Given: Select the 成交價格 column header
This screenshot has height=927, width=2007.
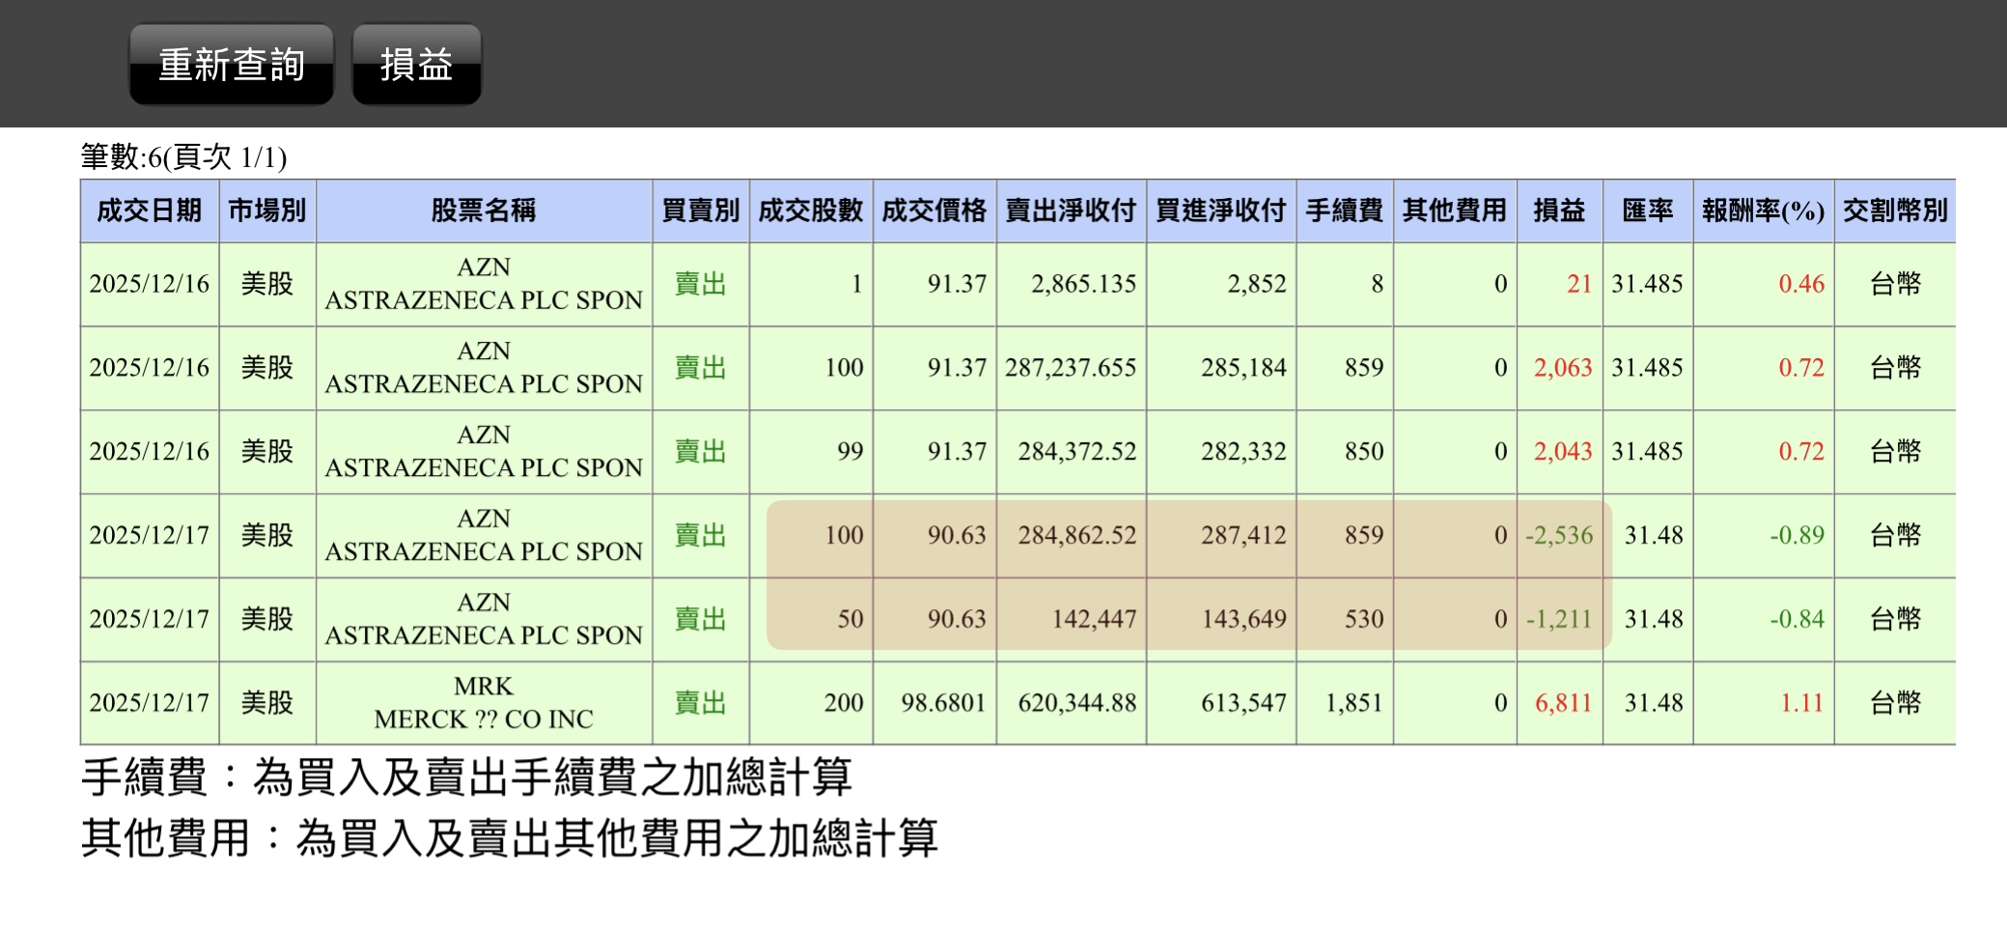Looking at the screenshot, I should [x=933, y=211].
